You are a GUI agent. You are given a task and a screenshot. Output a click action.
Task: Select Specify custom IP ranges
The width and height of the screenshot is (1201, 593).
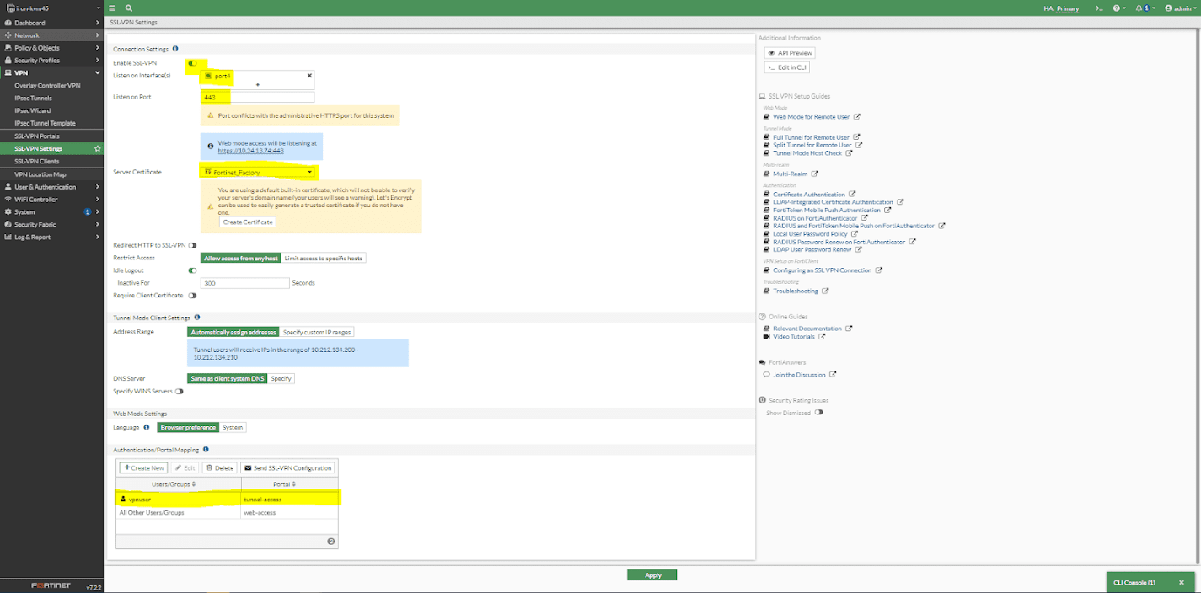pyautogui.click(x=317, y=333)
